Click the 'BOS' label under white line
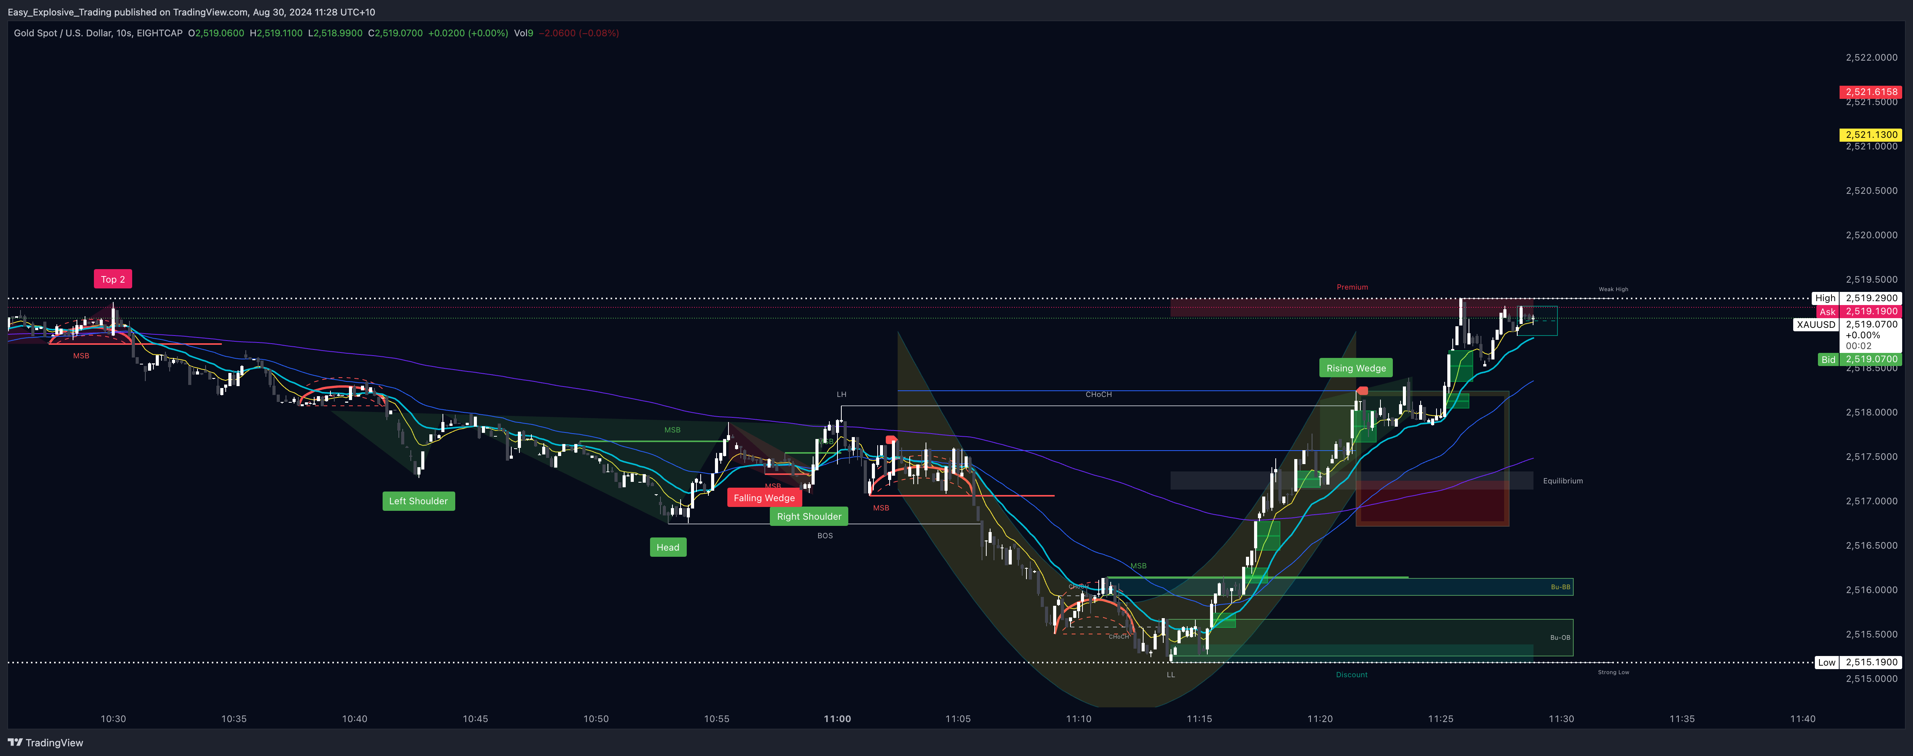The width and height of the screenshot is (1913, 756). 825,536
